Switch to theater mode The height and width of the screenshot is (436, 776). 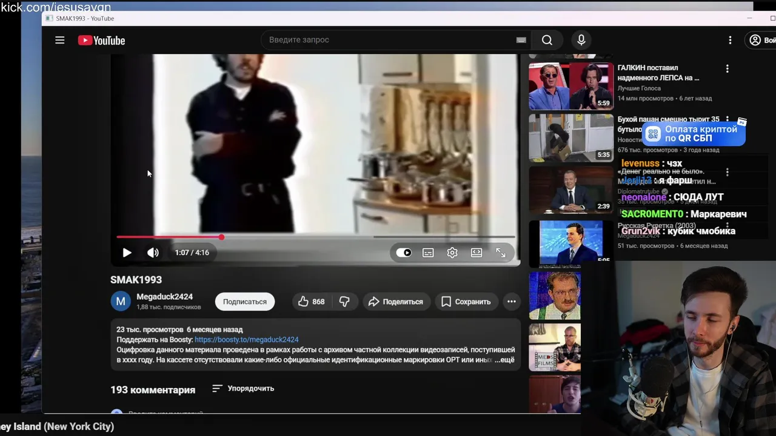coord(477,253)
